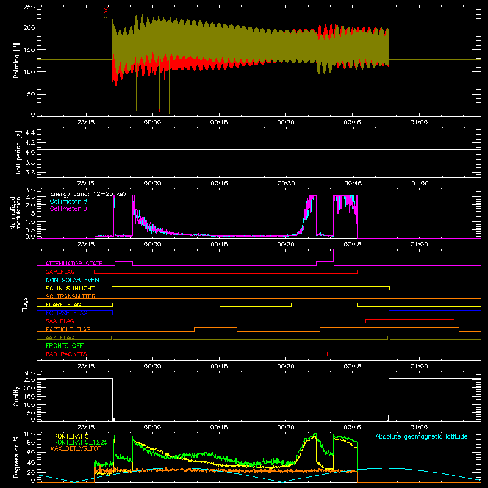Click the 300 tick on Quality axis
This screenshot has width=488, height=488.
[29, 373]
